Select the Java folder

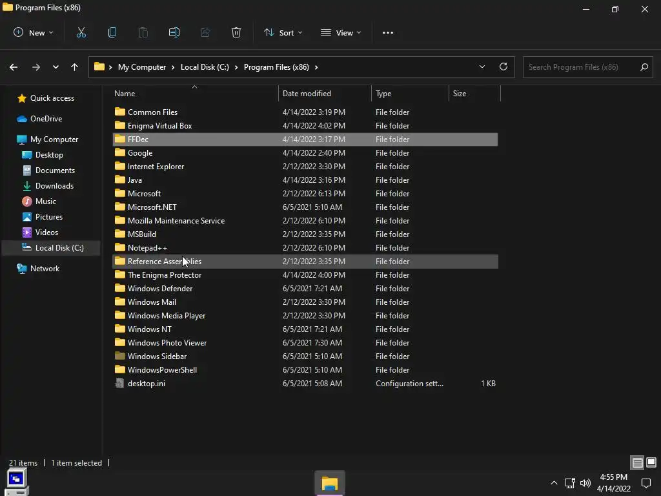305,180
